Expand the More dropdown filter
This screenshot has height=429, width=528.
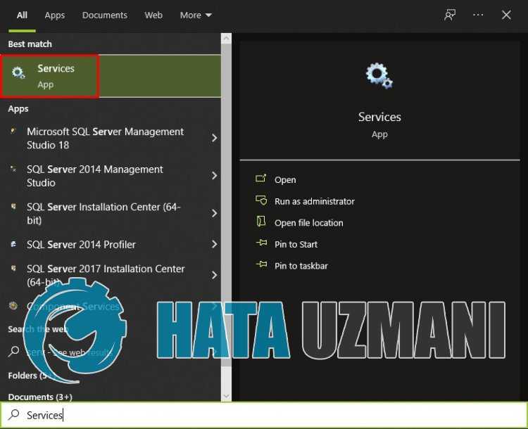click(196, 15)
